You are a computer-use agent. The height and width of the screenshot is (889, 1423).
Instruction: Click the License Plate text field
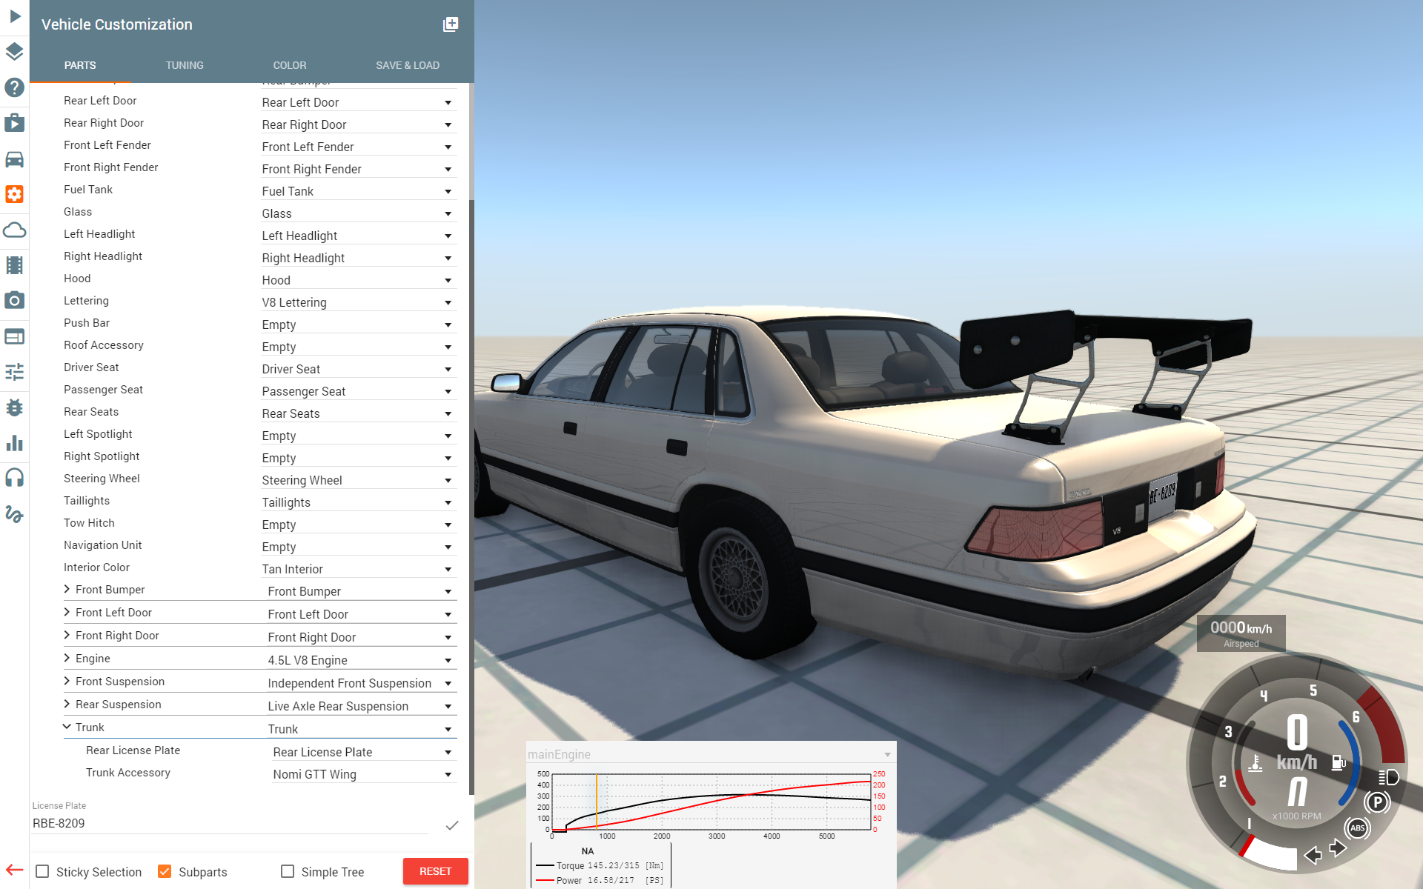click(x=230, y=823)
